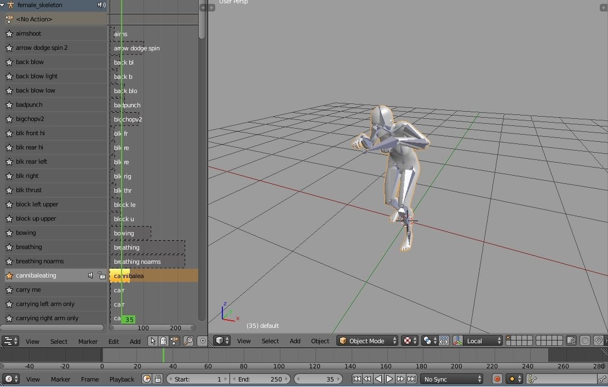Select the <No Action> row

pos(55,19)
